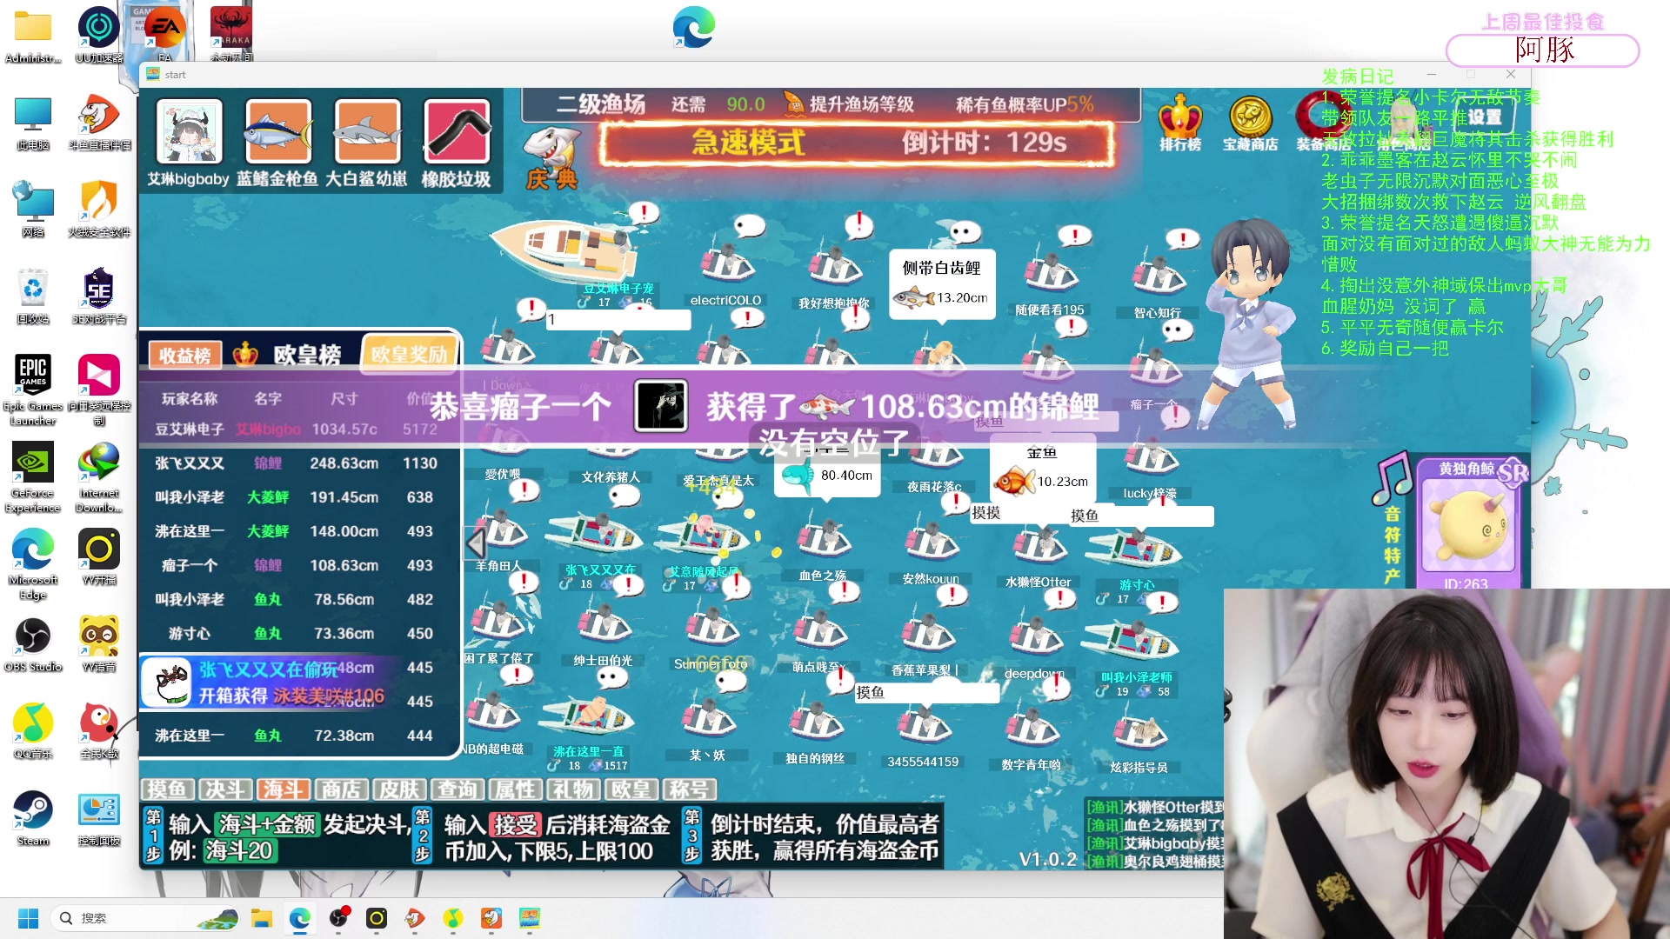Select the 海斗 bottom tab
Image resolution: width=1670 pixels, height=939 pixels.
click(284, 789)
